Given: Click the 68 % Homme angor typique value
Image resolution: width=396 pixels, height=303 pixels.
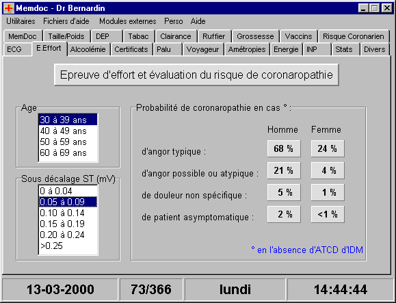Looking at the screenshot, I should [284, 148].
